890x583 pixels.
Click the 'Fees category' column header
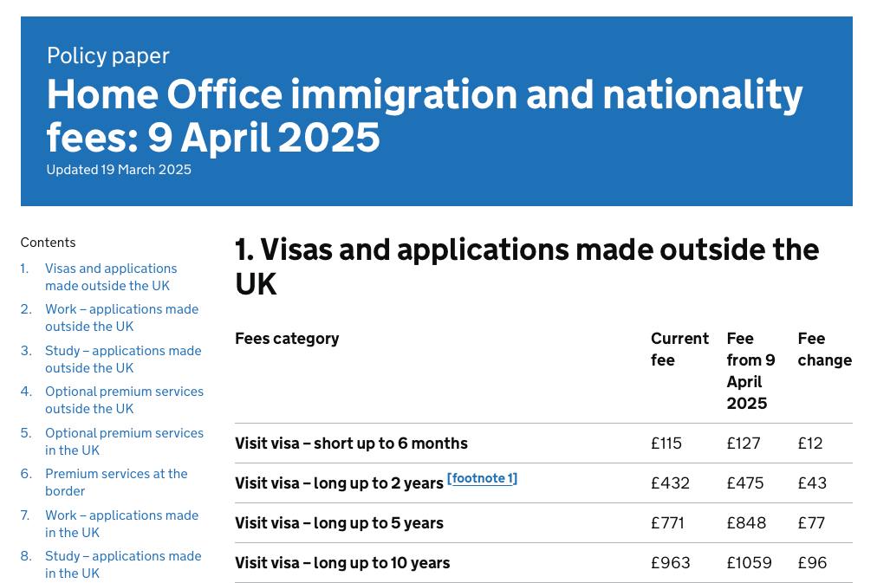[x=287, y=339]
